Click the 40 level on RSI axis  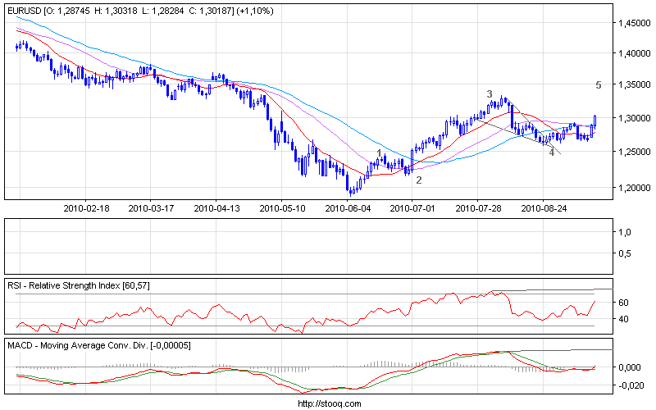623,319
